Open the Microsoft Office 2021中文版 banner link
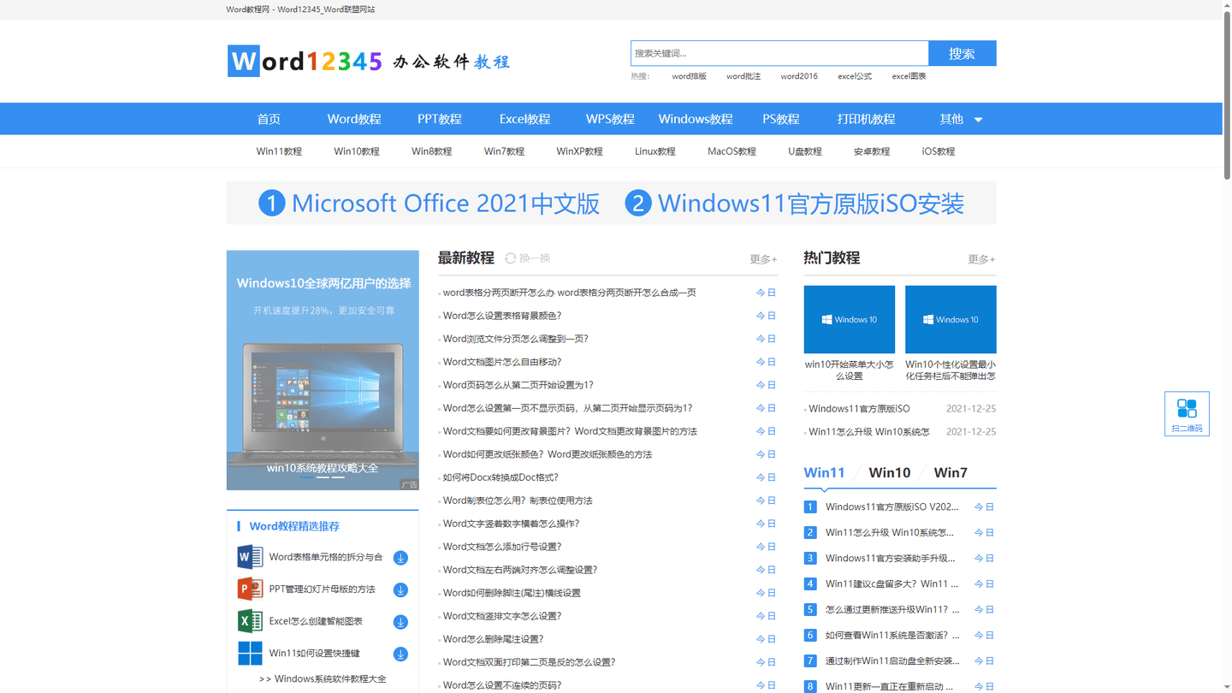 pyautogui.click(x=429, y=204)
